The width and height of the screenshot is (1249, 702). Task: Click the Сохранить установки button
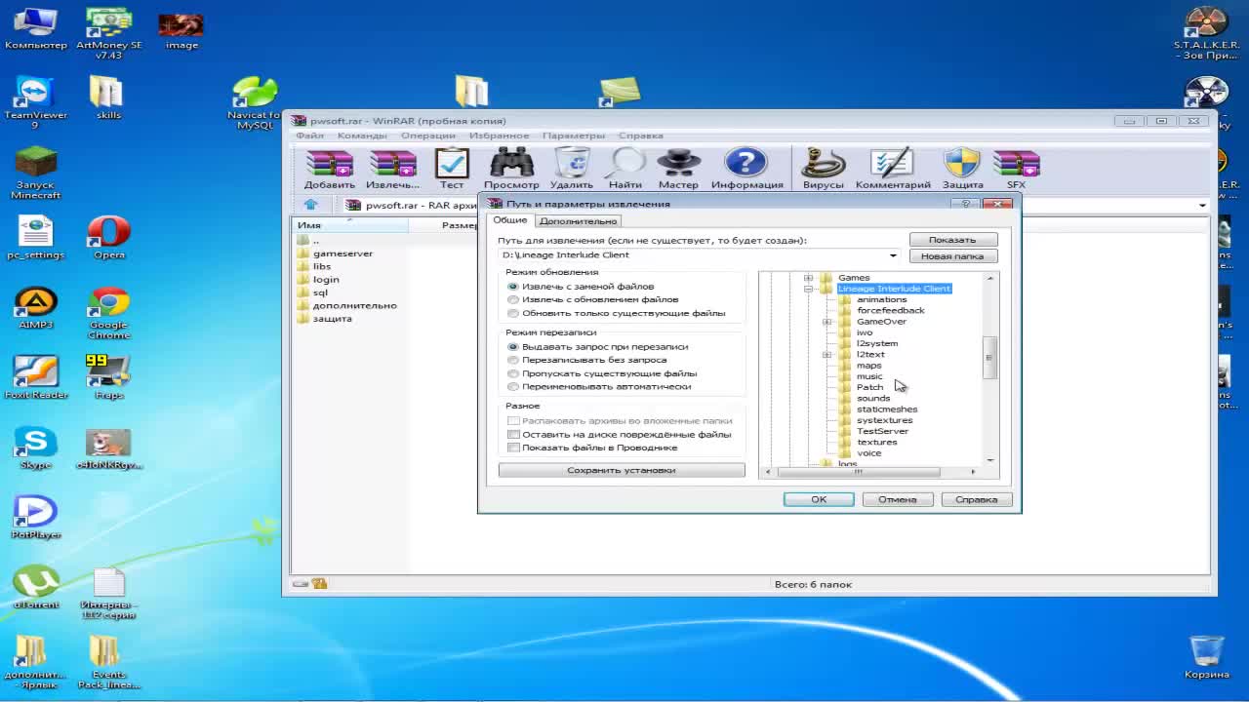pos(622,470)
